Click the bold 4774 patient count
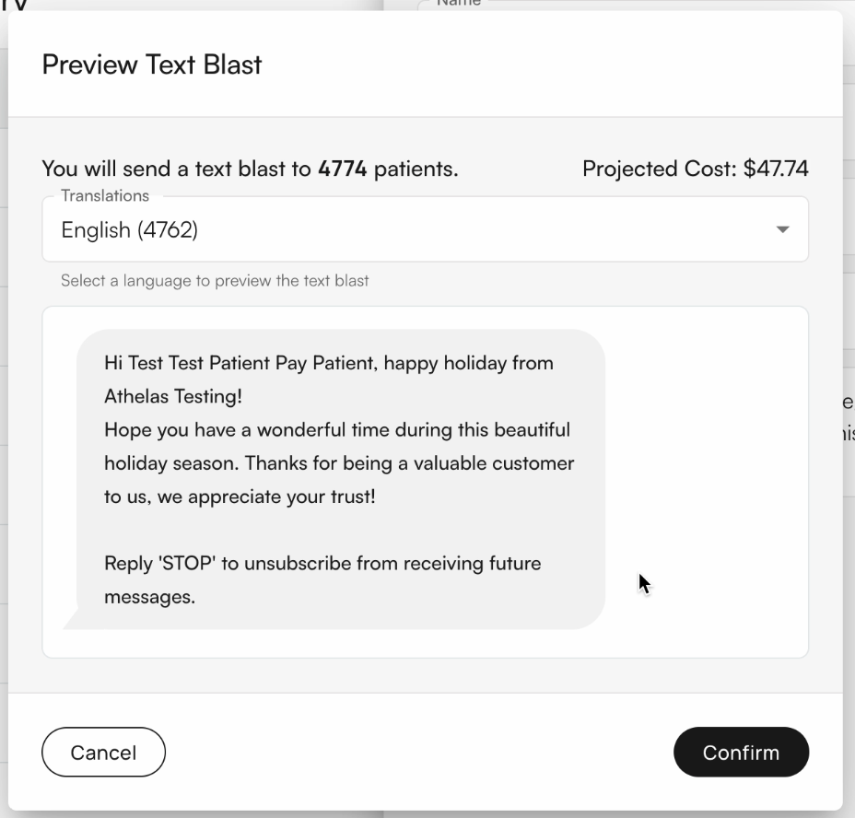This screenshot has width=855, height=818. point(340,169)
